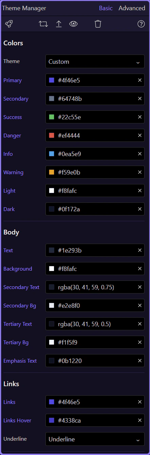Clear the Danger color with X

pyautogui.click(x=139, y=135)
